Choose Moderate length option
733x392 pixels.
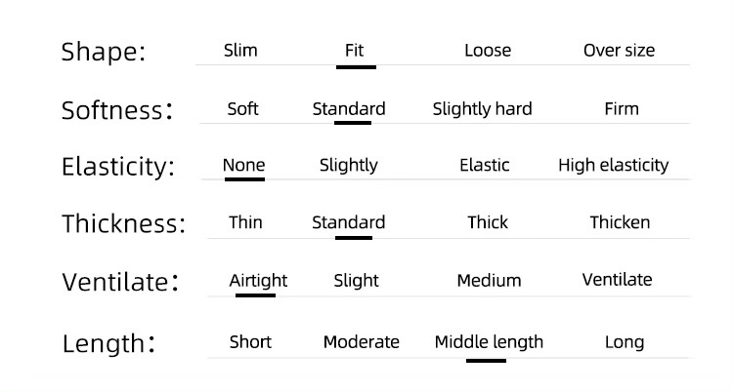click(361, 342)
